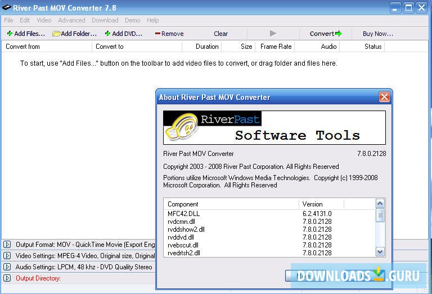The image size is (432, 294).
Task: Click the Add Folder toolbar button
Action: (x=75, y=34)
